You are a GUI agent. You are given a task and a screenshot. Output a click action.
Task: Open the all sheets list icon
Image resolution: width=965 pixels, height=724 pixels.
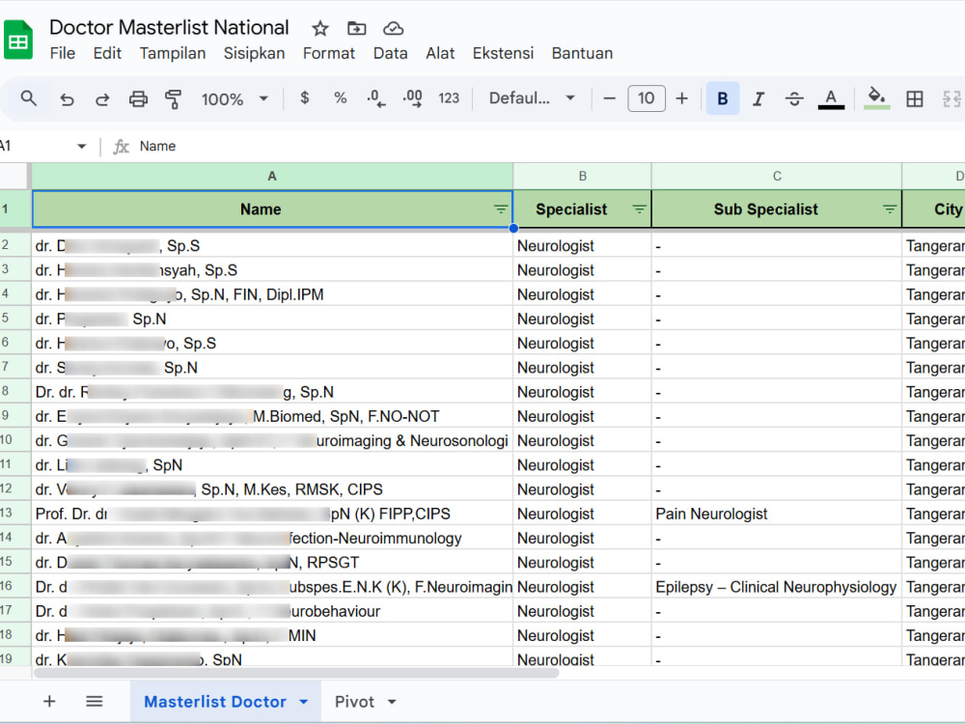tap(95, 701)
